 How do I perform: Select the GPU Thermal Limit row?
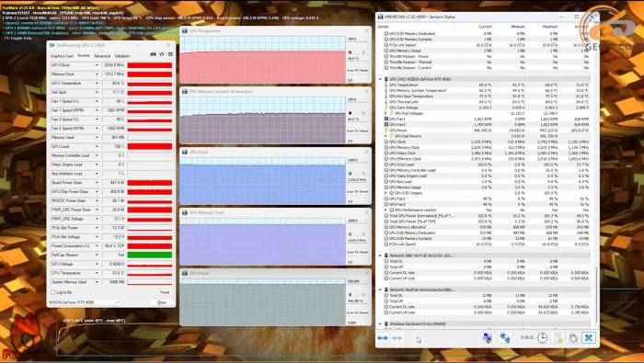pos(487,102)
